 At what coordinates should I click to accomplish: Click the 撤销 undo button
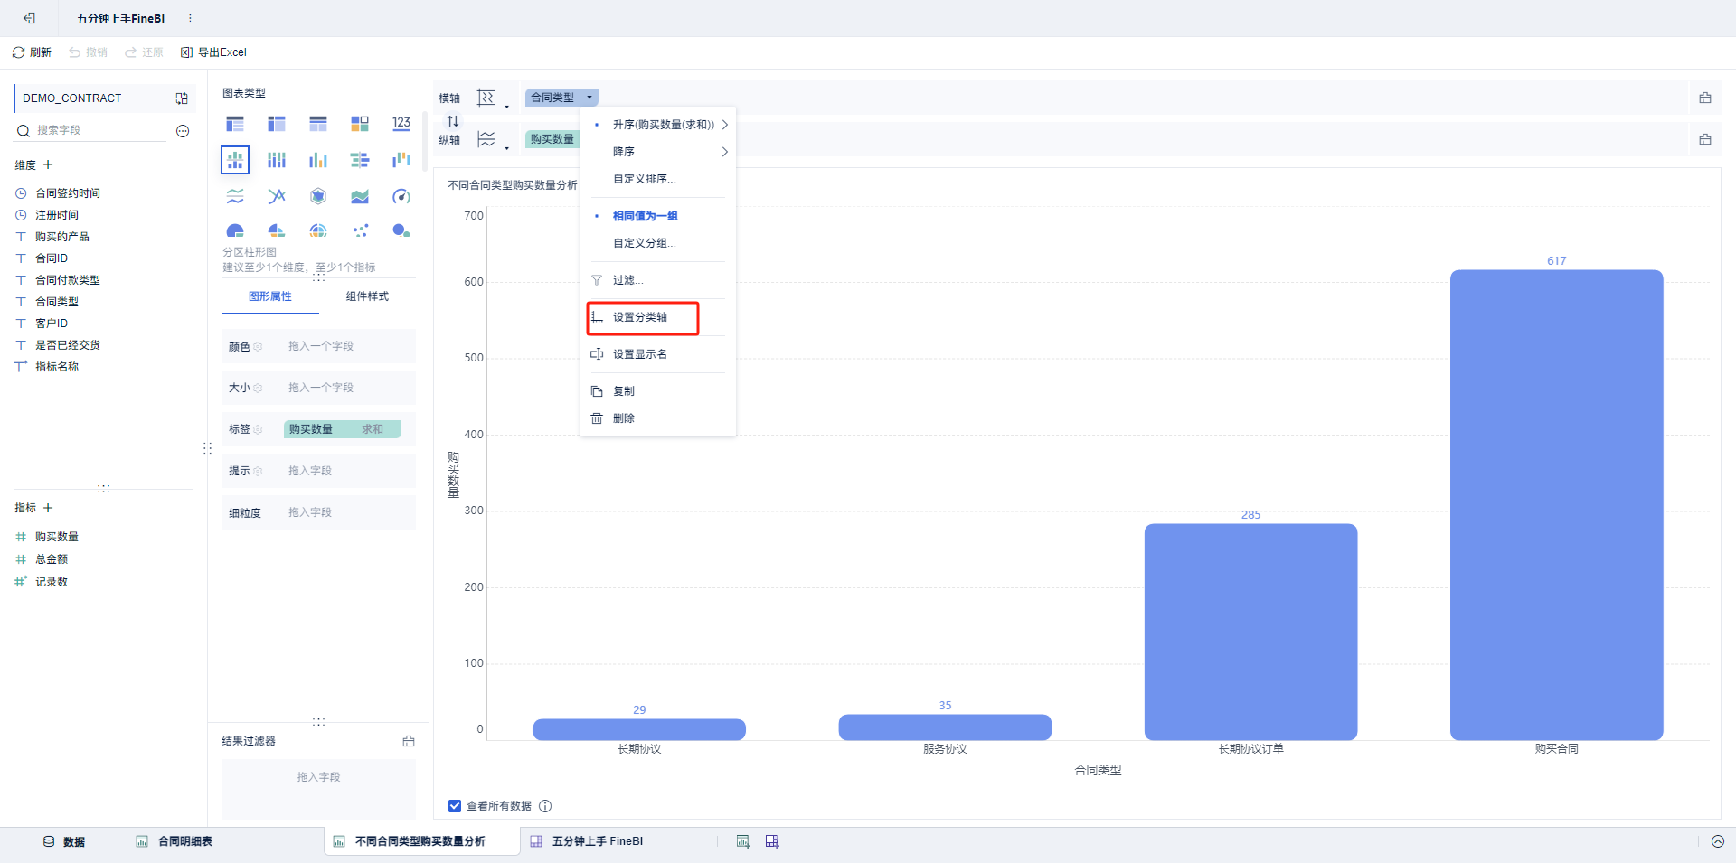pyautogui.click(x=88, y=52)
